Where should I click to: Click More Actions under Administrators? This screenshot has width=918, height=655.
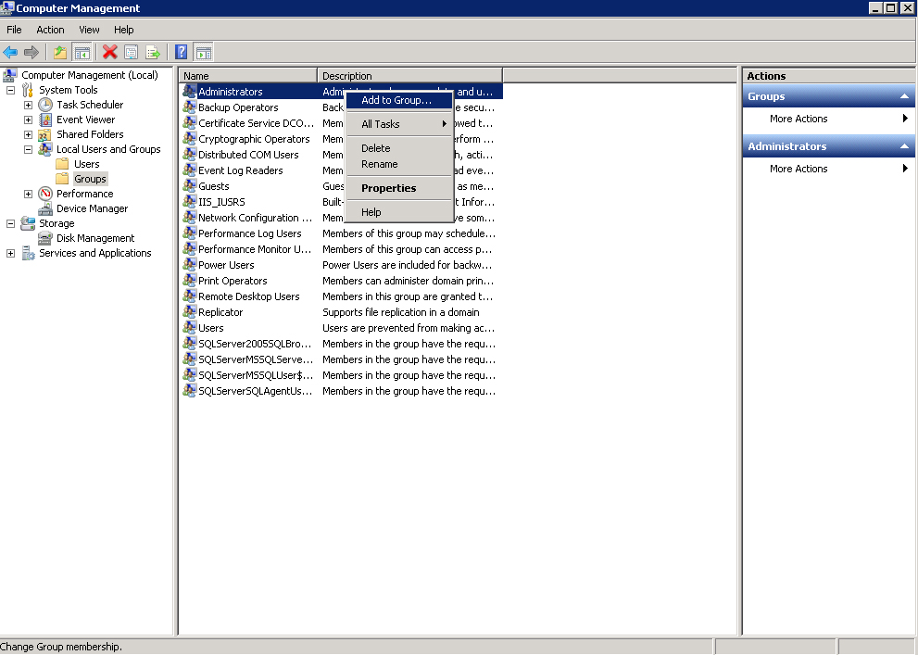coord(799,169)
